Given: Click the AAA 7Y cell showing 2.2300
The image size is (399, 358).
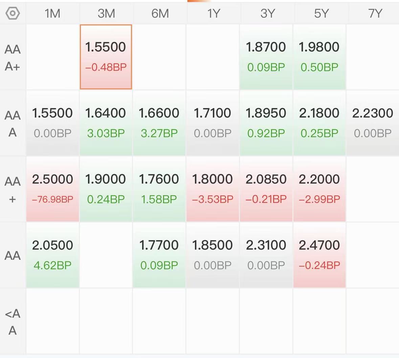Looking at the screenshot, I should 373,123.
